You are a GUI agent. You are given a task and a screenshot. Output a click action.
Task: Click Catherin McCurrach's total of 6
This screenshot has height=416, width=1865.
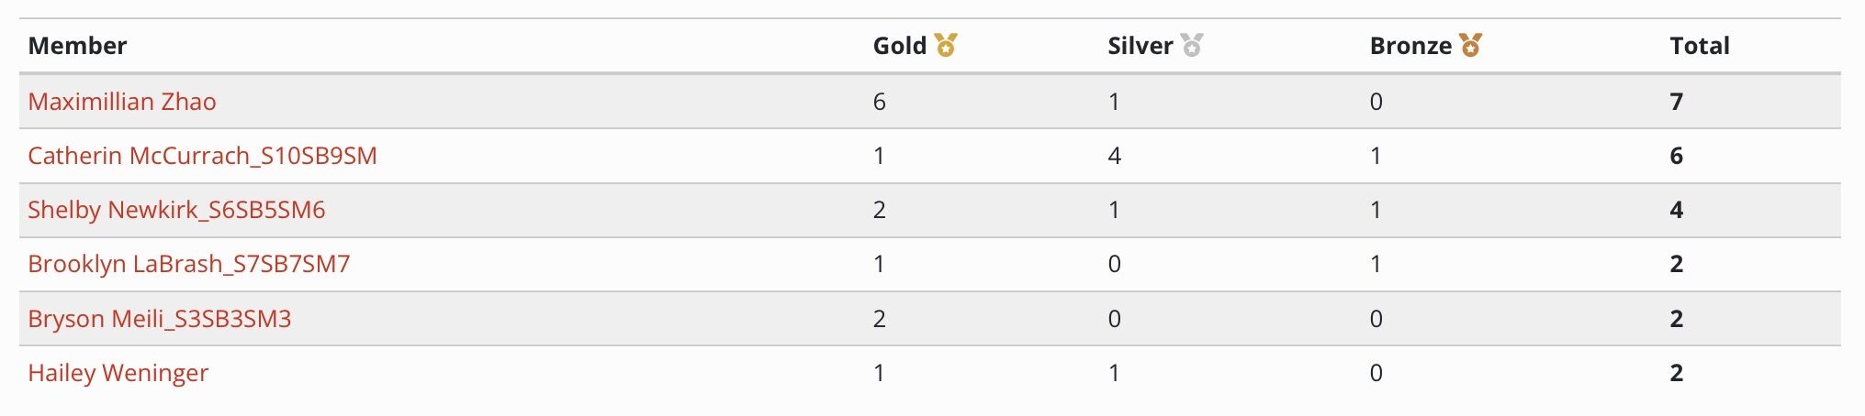tap(1676, 156)
